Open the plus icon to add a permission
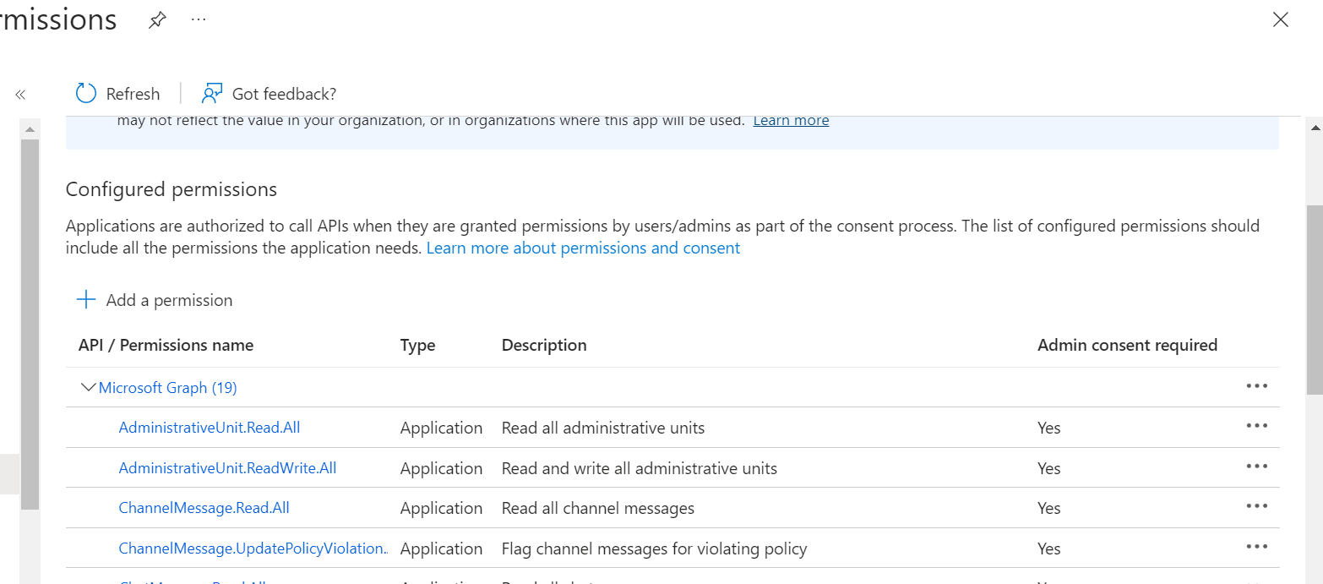This screenshot has height=584, width=1323. point(84,299)
